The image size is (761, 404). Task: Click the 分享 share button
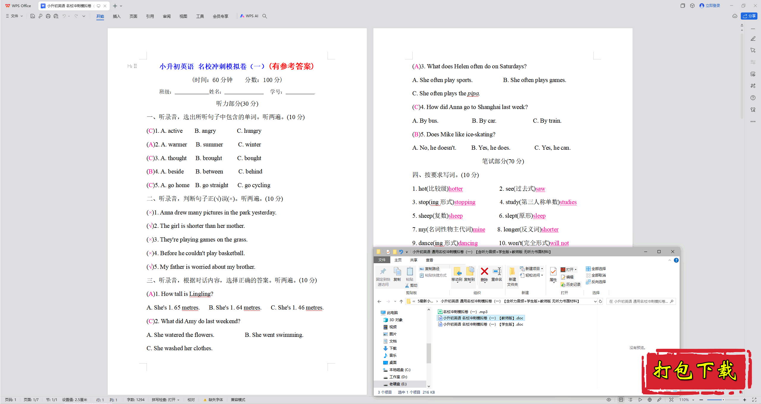pyautogui.click(x=749, y=16)
